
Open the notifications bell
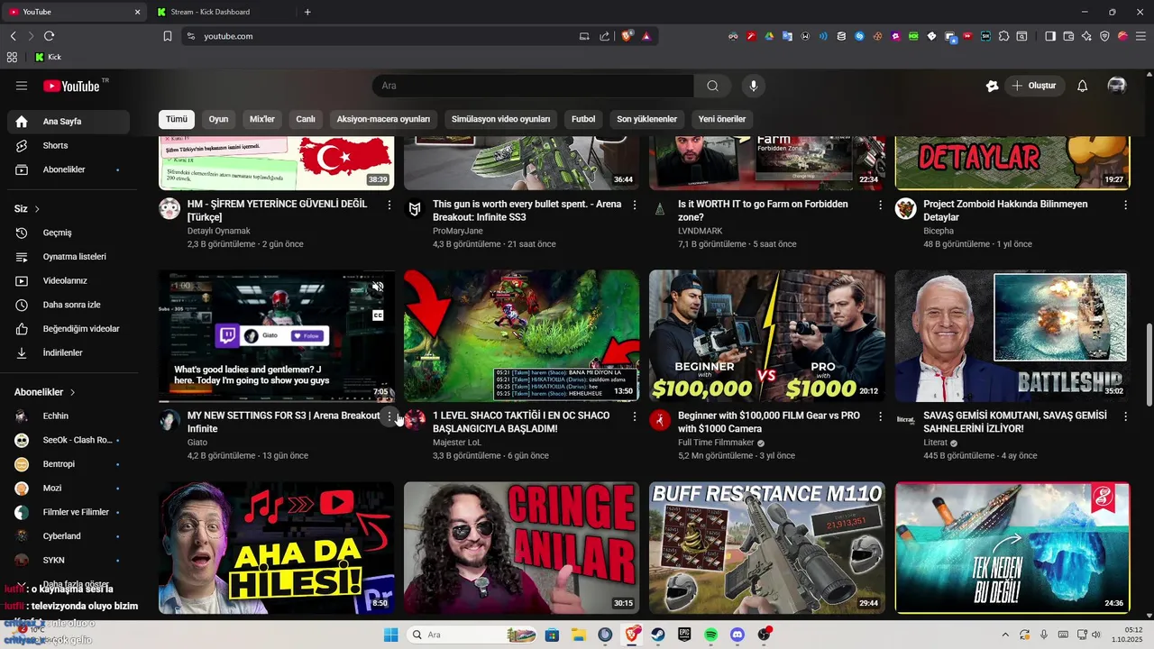click(x=1082, y=86)
